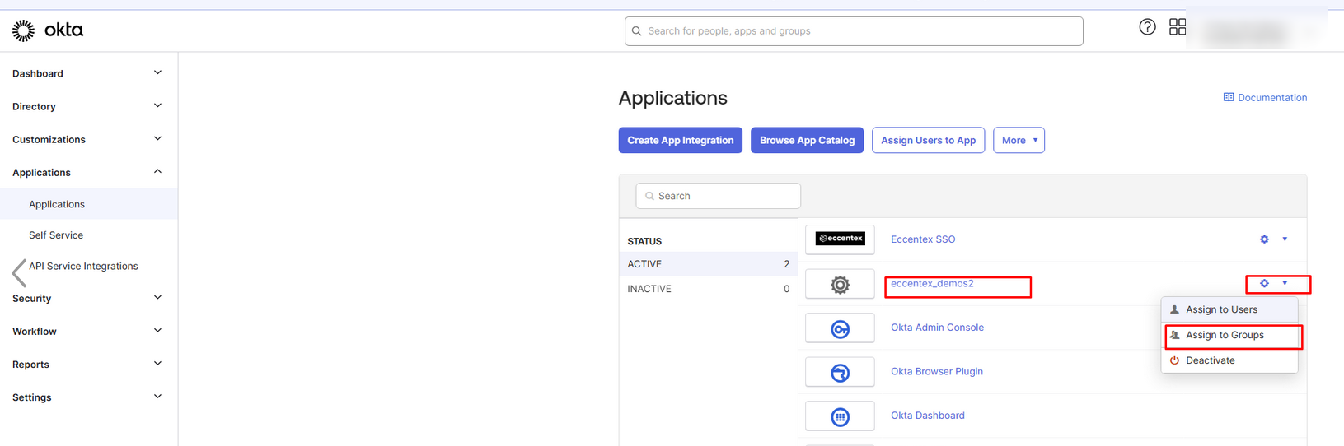Screen dimensions: 1344x446
Task: Expand the Directory sidebar section
Action: (157, 105)
